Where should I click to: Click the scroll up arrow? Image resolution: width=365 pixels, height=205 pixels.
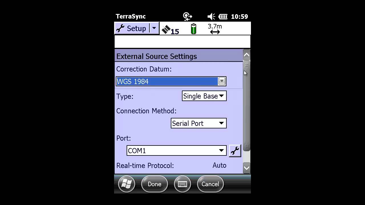click(246, 55)
